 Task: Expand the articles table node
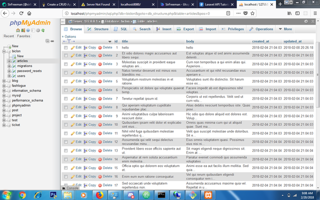(x=9, y=61)
